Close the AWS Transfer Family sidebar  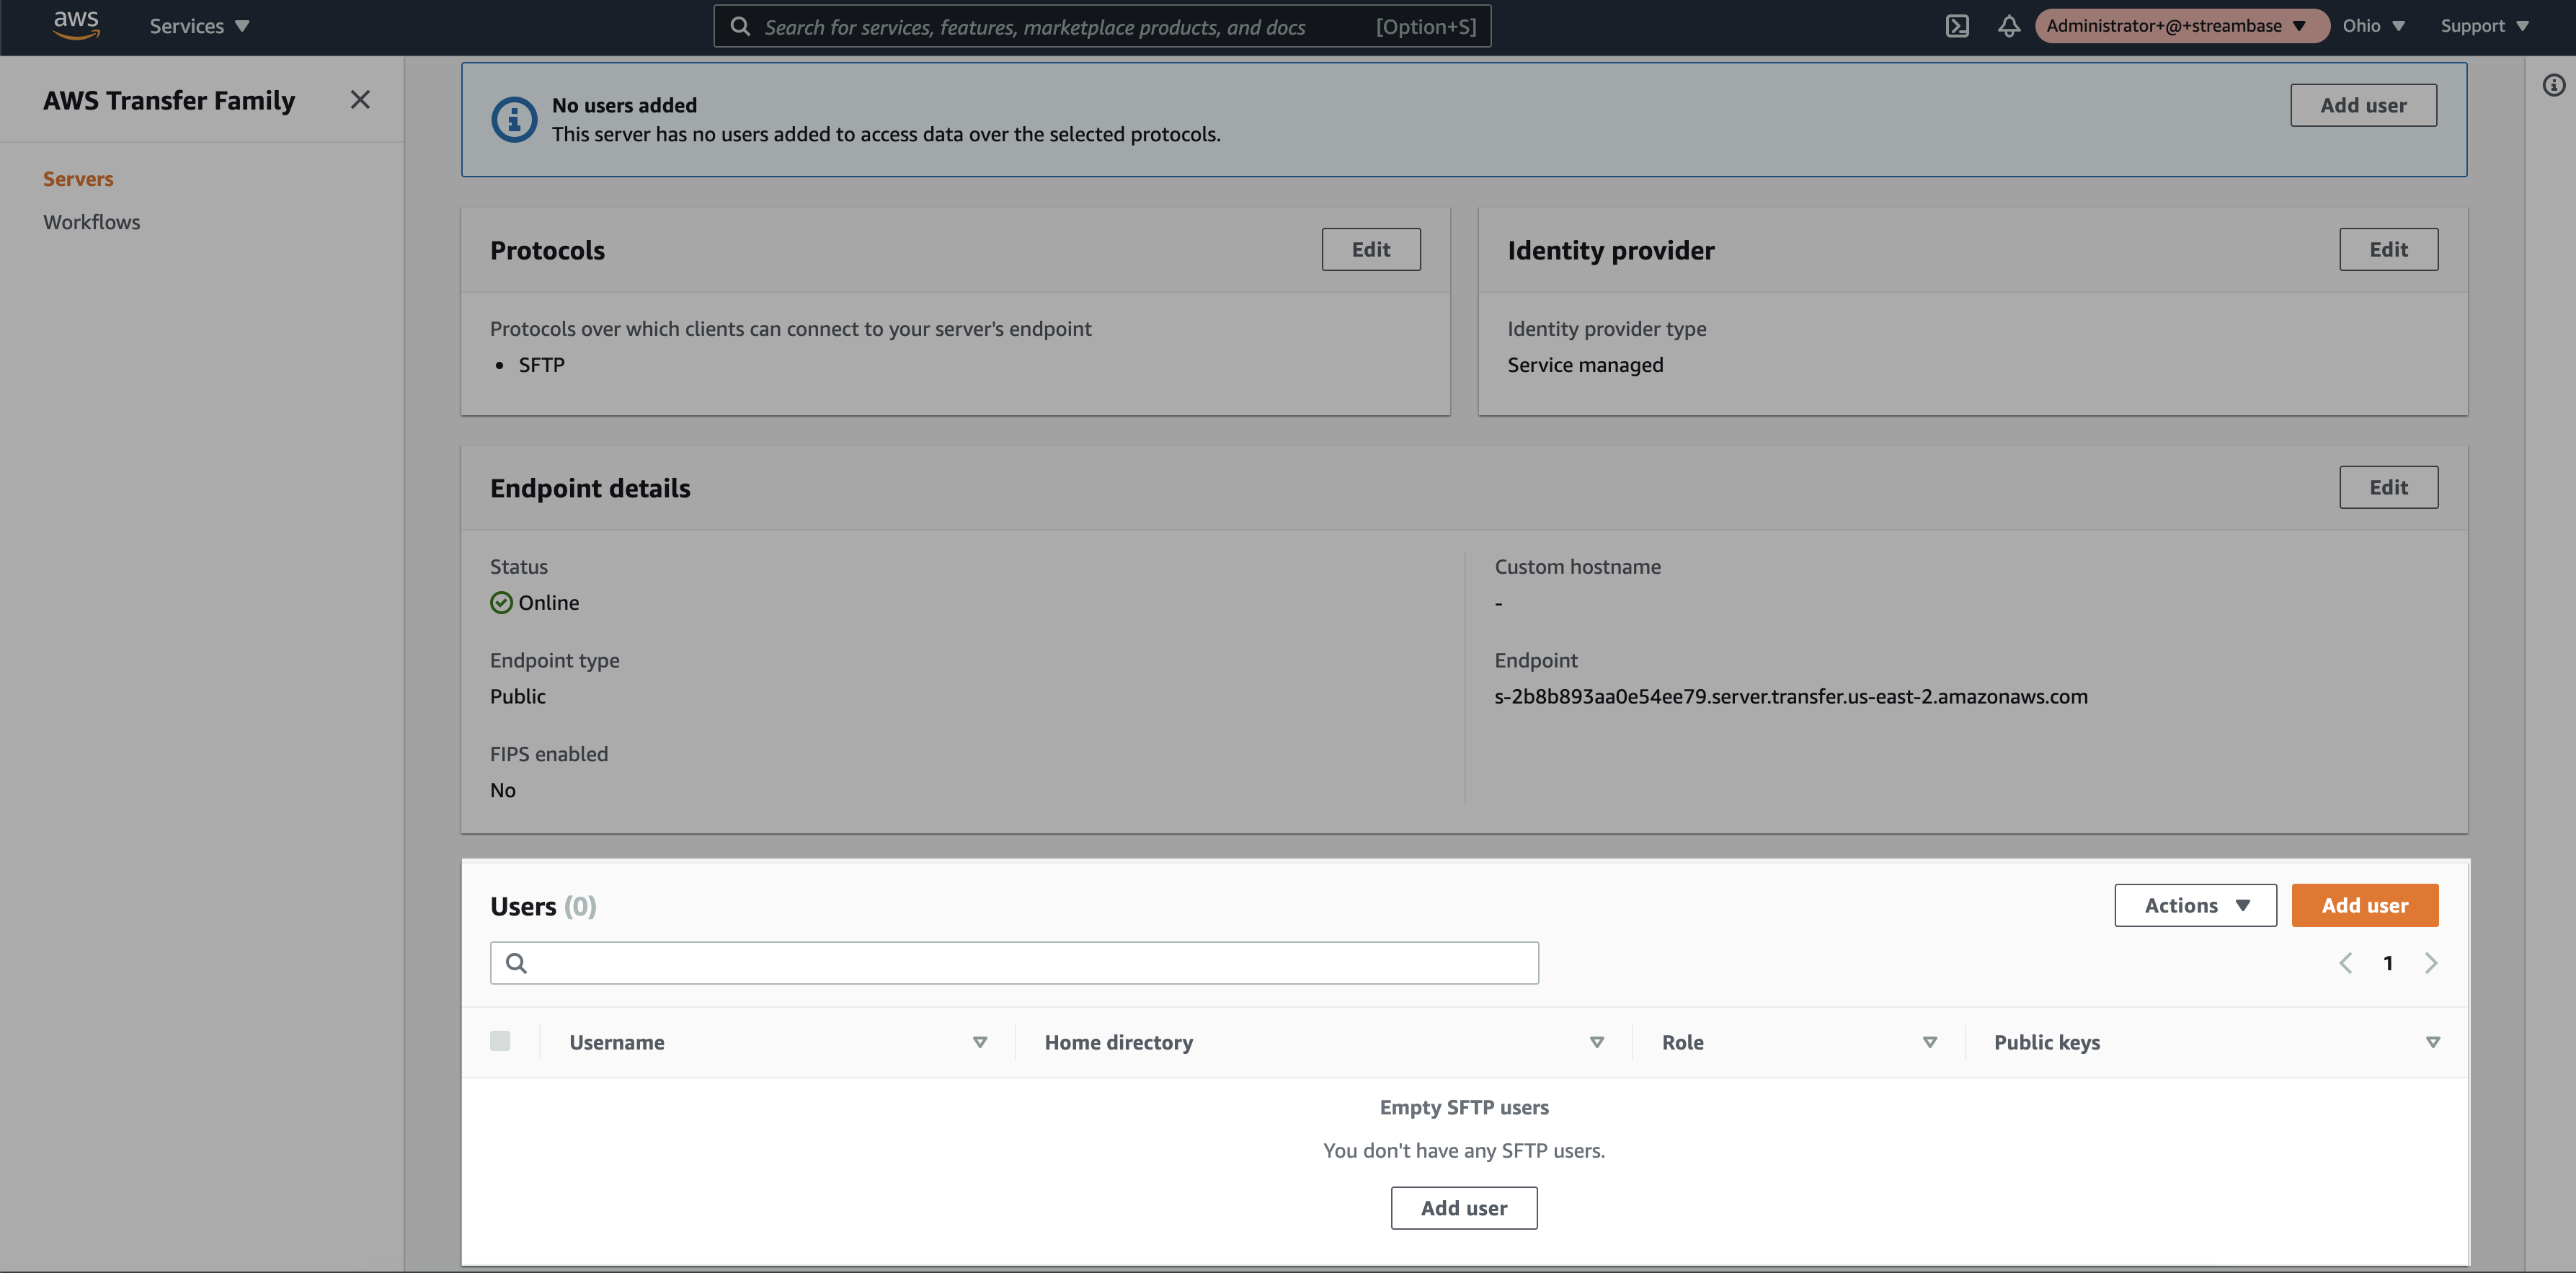360,99
